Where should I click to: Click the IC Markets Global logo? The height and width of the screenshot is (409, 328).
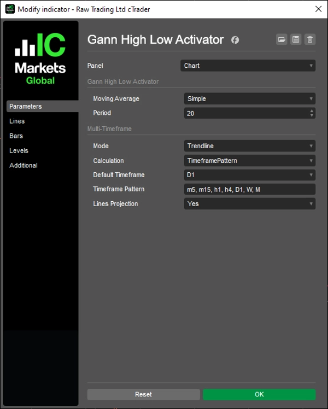(40, 60)
